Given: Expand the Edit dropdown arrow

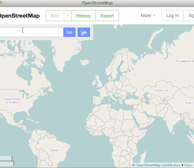Looking at the screenshot, I should tap(68, 16).
